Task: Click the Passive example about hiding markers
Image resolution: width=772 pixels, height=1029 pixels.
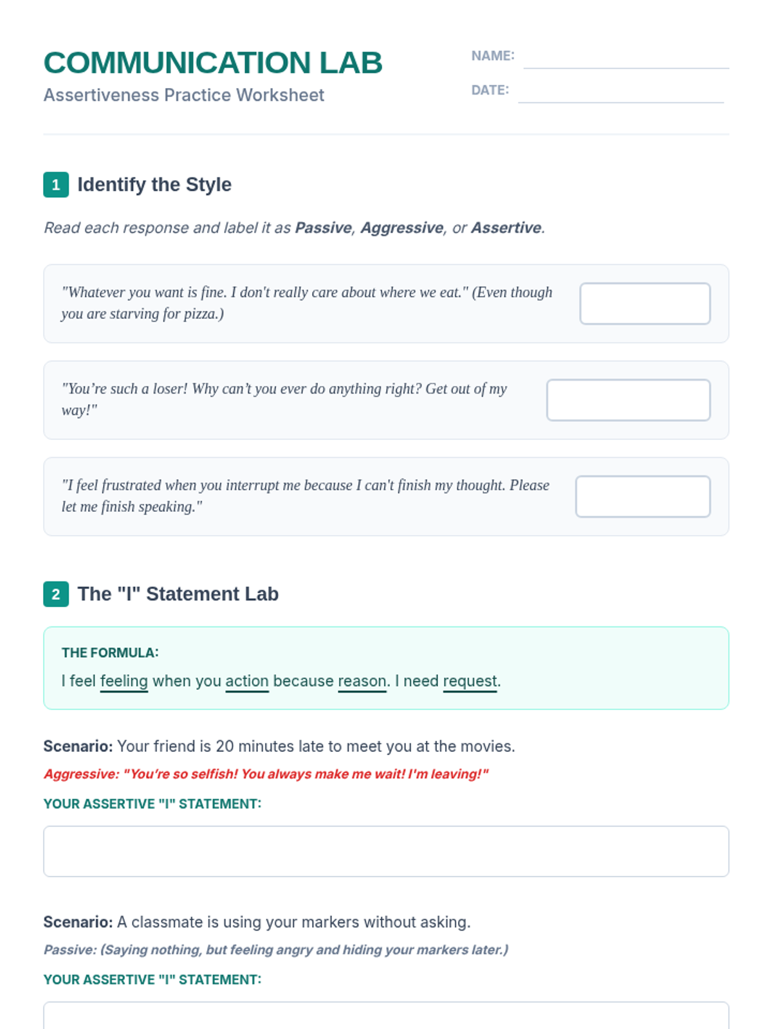Action: pos(275,950)
